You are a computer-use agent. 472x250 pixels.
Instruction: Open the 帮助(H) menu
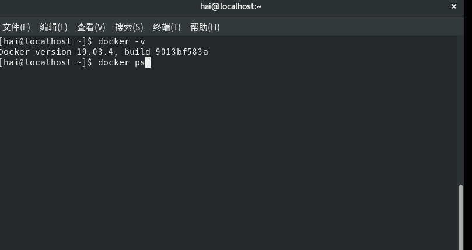pos(205,27)
